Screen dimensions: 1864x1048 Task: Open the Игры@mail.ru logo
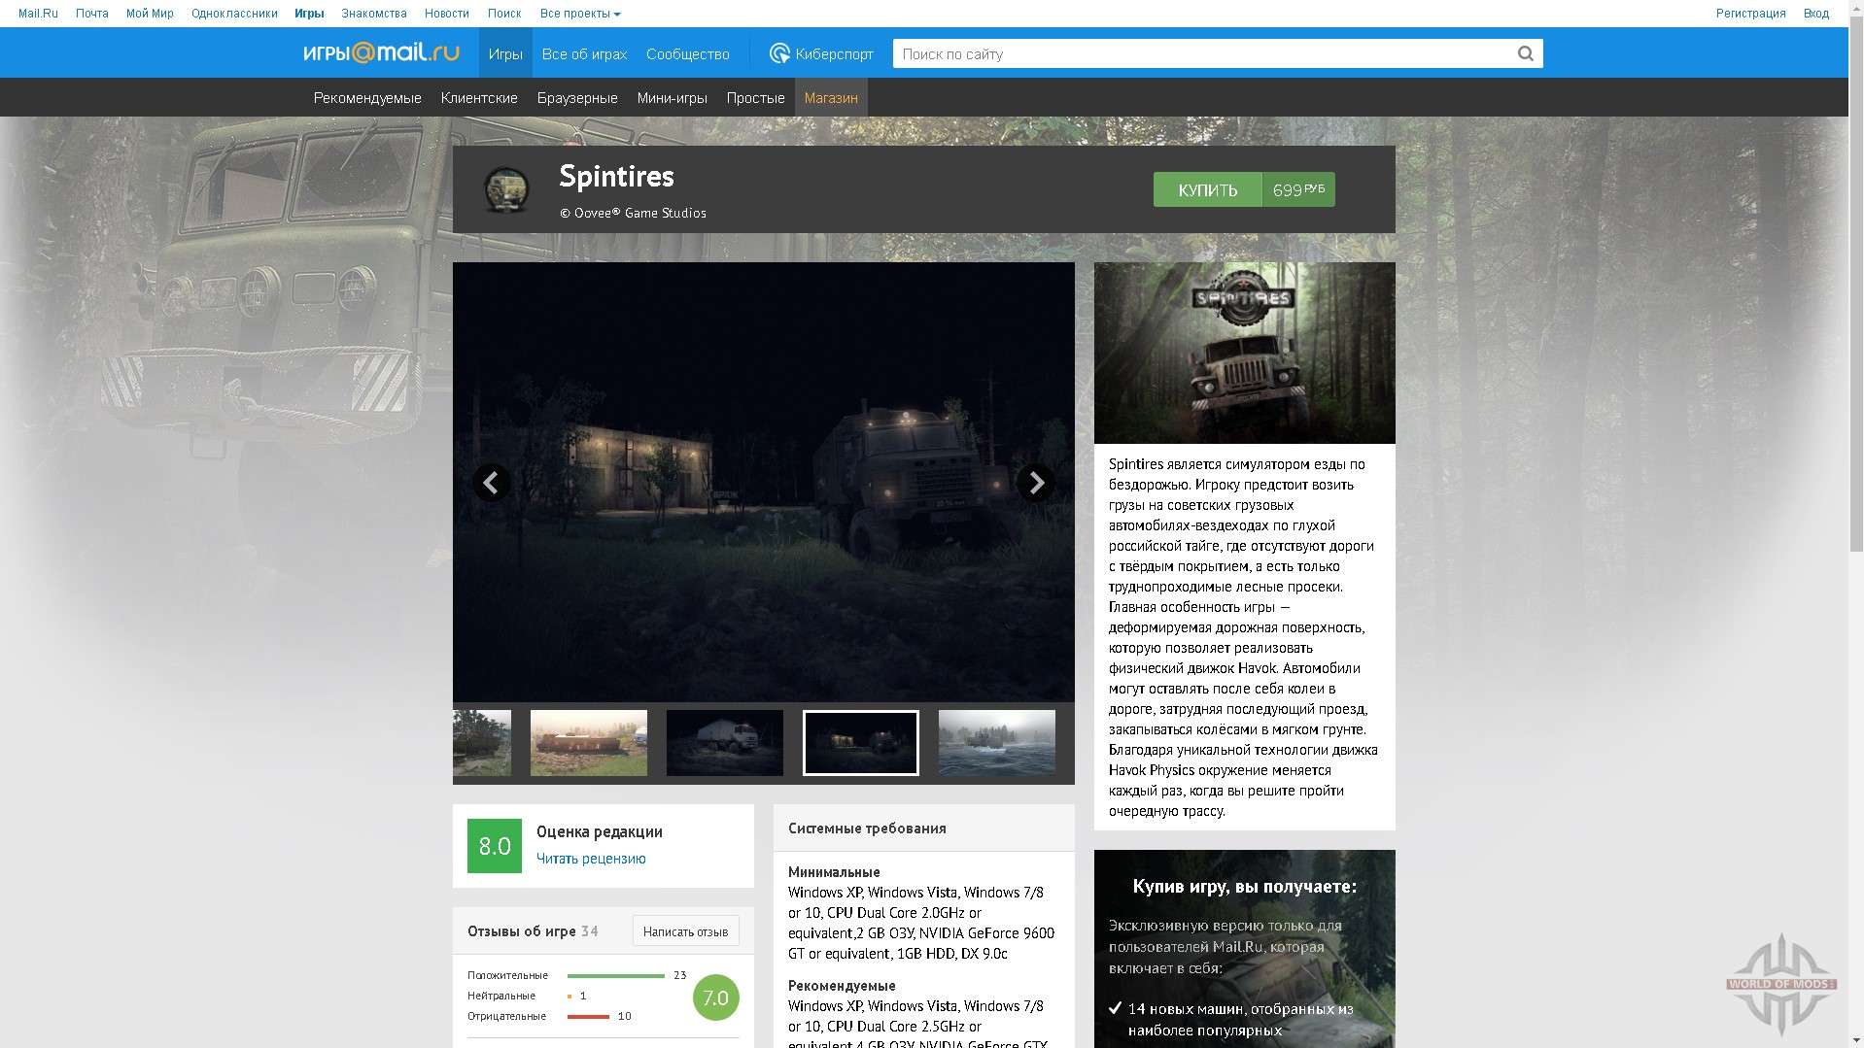click(381, 52)
